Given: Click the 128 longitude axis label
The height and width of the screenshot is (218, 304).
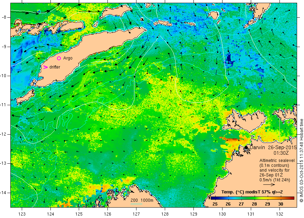Looking at the screenshot, I should tap(165, 214).
